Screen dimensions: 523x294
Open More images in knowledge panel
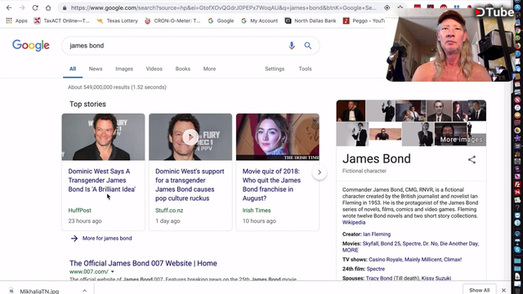pos(461,140)
